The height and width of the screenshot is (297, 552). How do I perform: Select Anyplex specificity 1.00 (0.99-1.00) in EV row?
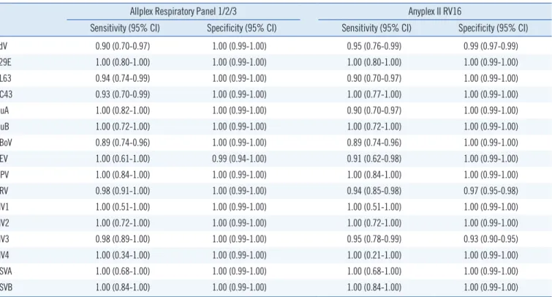(491, 159)
